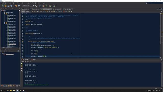This screenshot has width=163, height=92.
Task: Click the New File toolbar icon
Action: (x=2, y=6)
